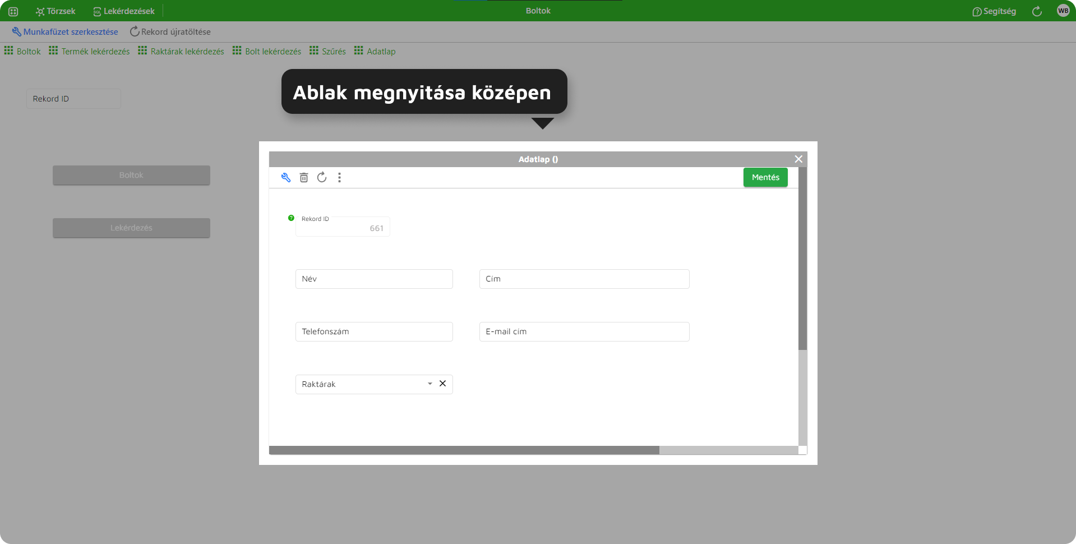Click the Adatlap () dialog title
The height and width of the screenshot is (544, 1076).
(x=538, y=159)
